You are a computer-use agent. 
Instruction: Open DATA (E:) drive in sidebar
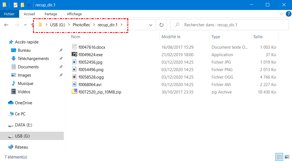(24, 125)
